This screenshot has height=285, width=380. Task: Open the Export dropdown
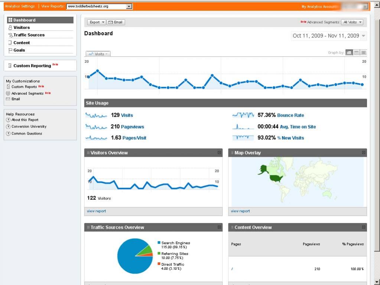pyautogui.click(x=97, y=22)
